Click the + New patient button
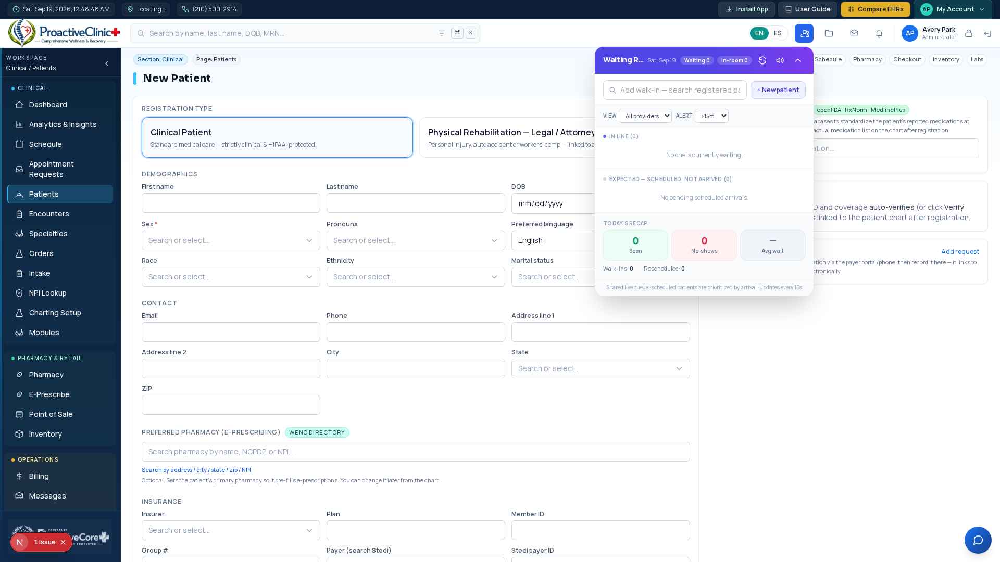The image size is (1000, 562). (778, 90)
